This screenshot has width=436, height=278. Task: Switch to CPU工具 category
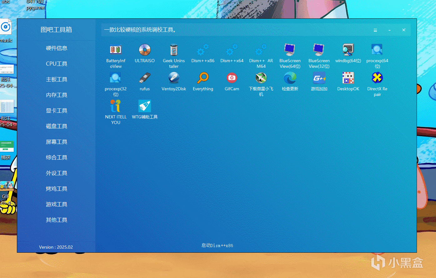[x=57, y=64]
